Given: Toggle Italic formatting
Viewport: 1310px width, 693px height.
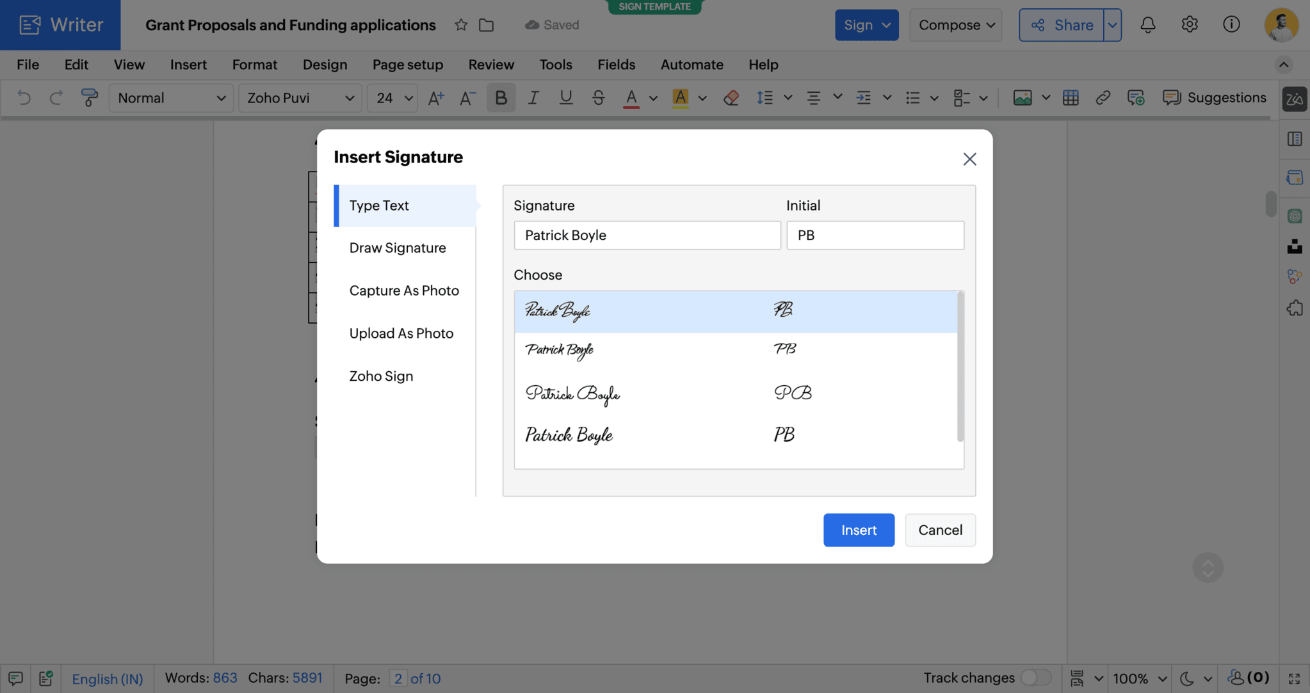Looking at the screenshot, I should (x=533, y=98).
